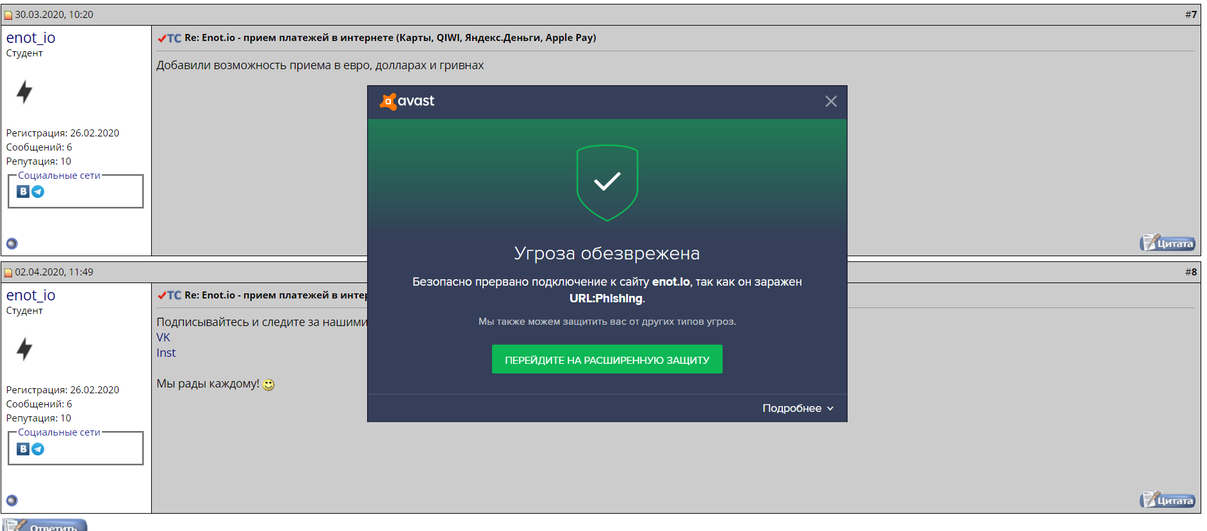This screenshot has height=531, width=1207.
Task: Click 'Репутация: 10' in post #7
Action: [x=38, y=161]
